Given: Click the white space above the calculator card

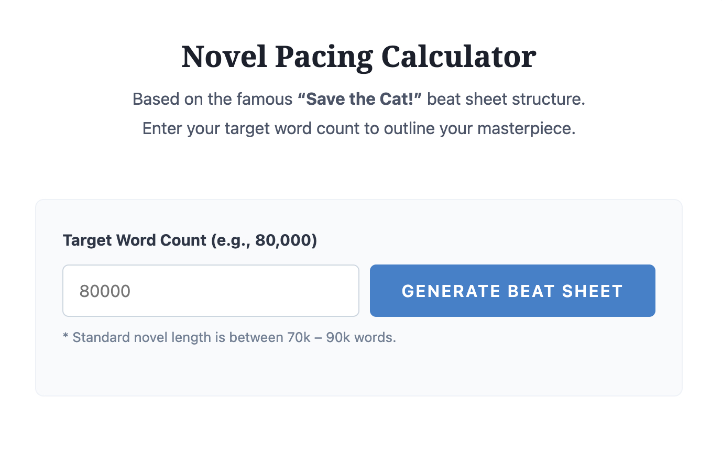Looking at the screenshot, I should [x=358, y=173].
